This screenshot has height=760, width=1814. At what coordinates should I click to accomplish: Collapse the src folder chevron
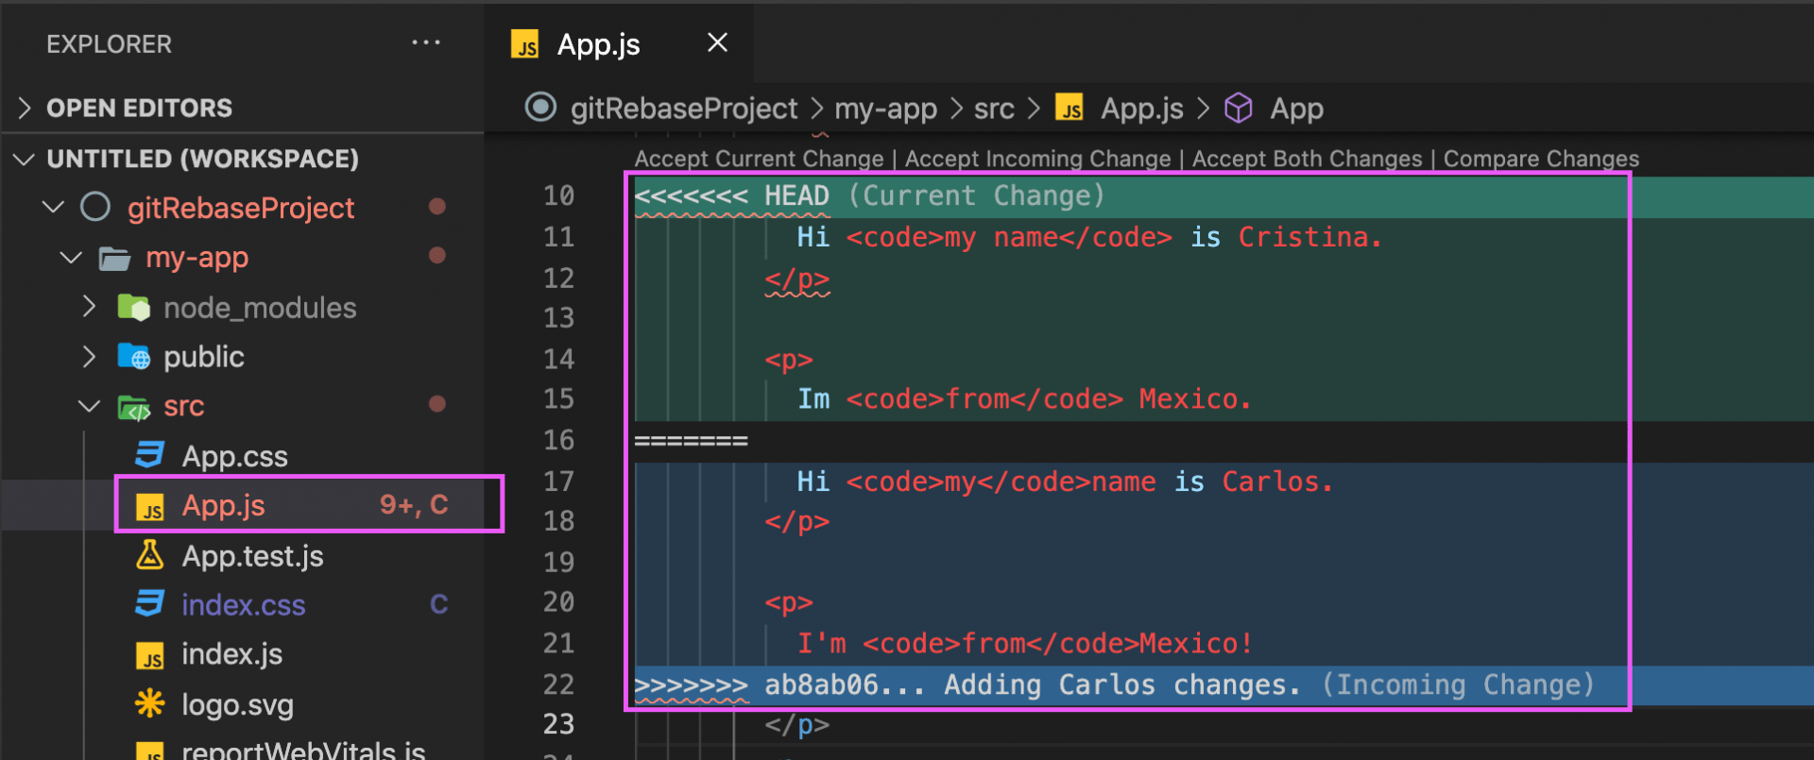[x=89, y=406]
